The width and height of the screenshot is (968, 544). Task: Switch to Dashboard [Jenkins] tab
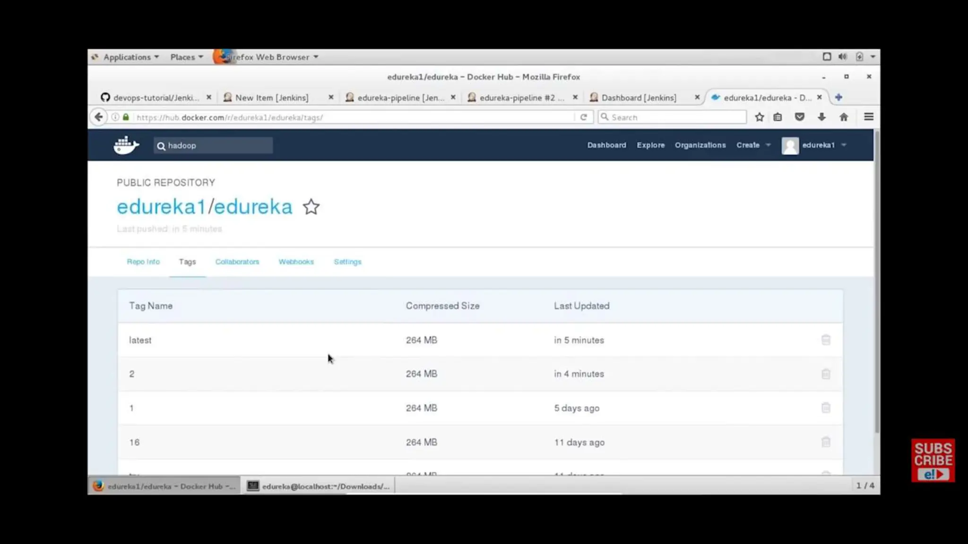point(639,97)
